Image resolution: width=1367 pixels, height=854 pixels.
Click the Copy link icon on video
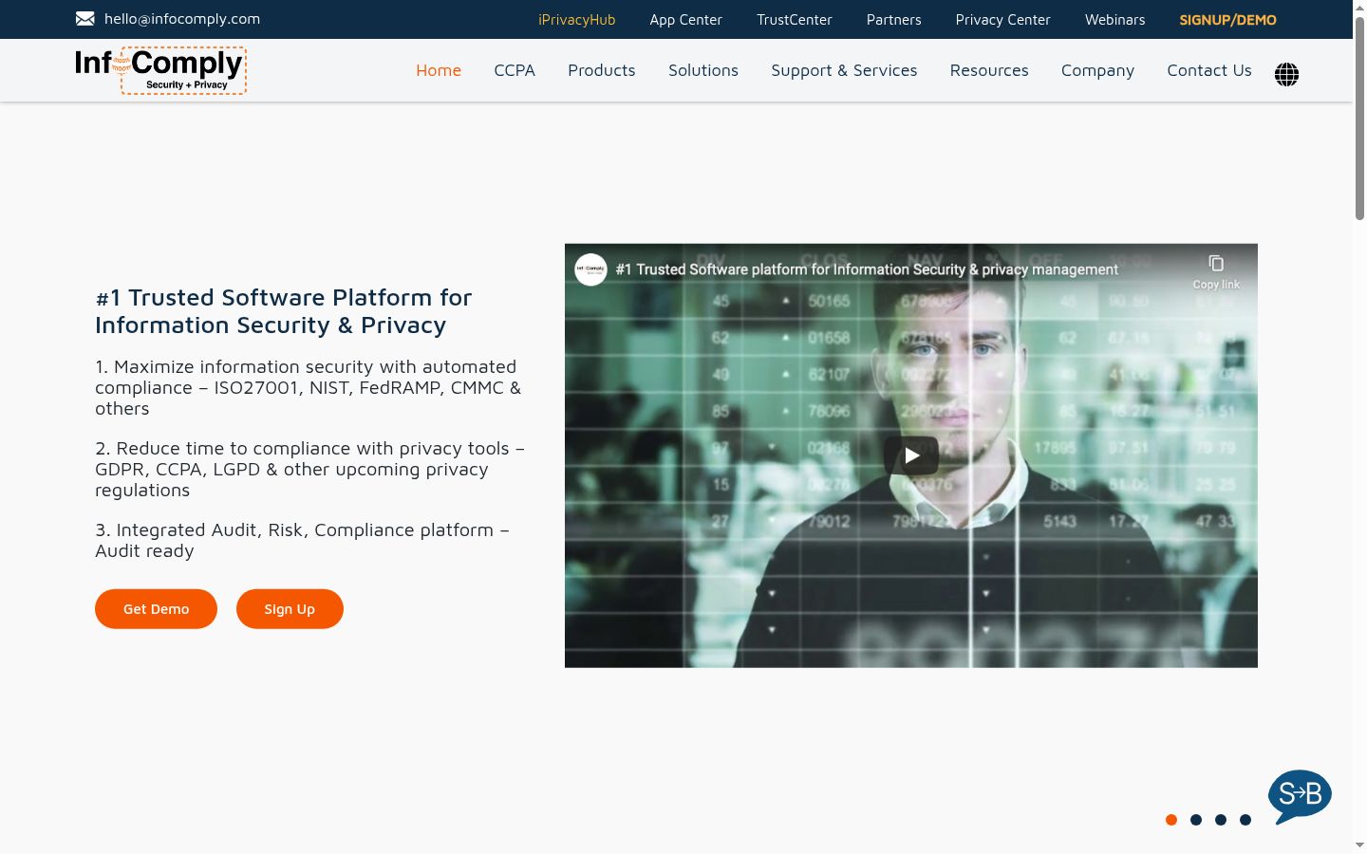[x=1216, y=263]
